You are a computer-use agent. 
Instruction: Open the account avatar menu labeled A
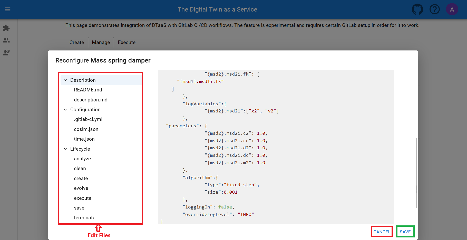tap(452, 9)
